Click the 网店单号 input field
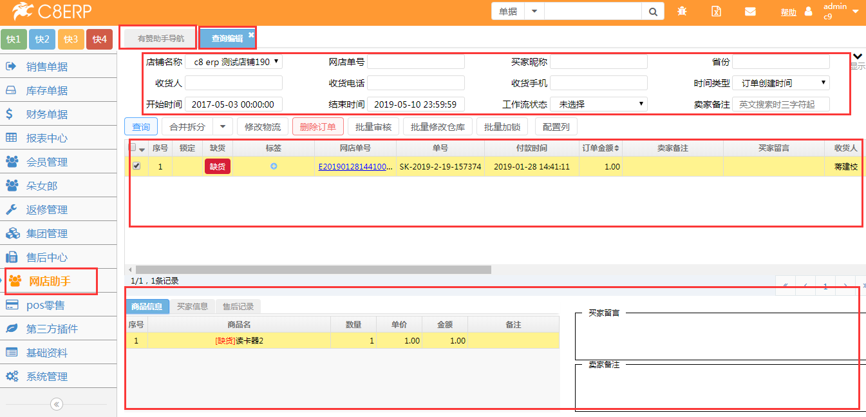 click(x=415, y=62)
